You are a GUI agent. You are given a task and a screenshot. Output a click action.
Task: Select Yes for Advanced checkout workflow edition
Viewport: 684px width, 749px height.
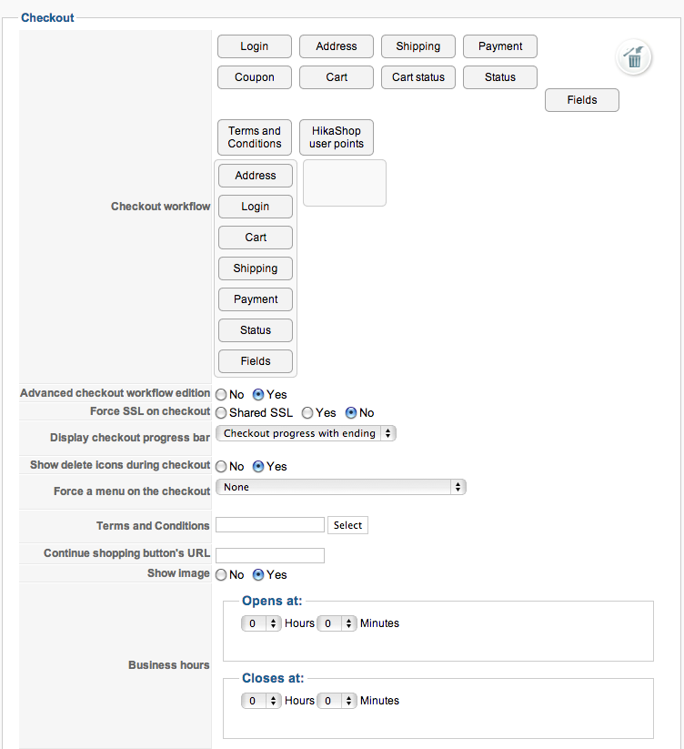[x=258, y=395]
